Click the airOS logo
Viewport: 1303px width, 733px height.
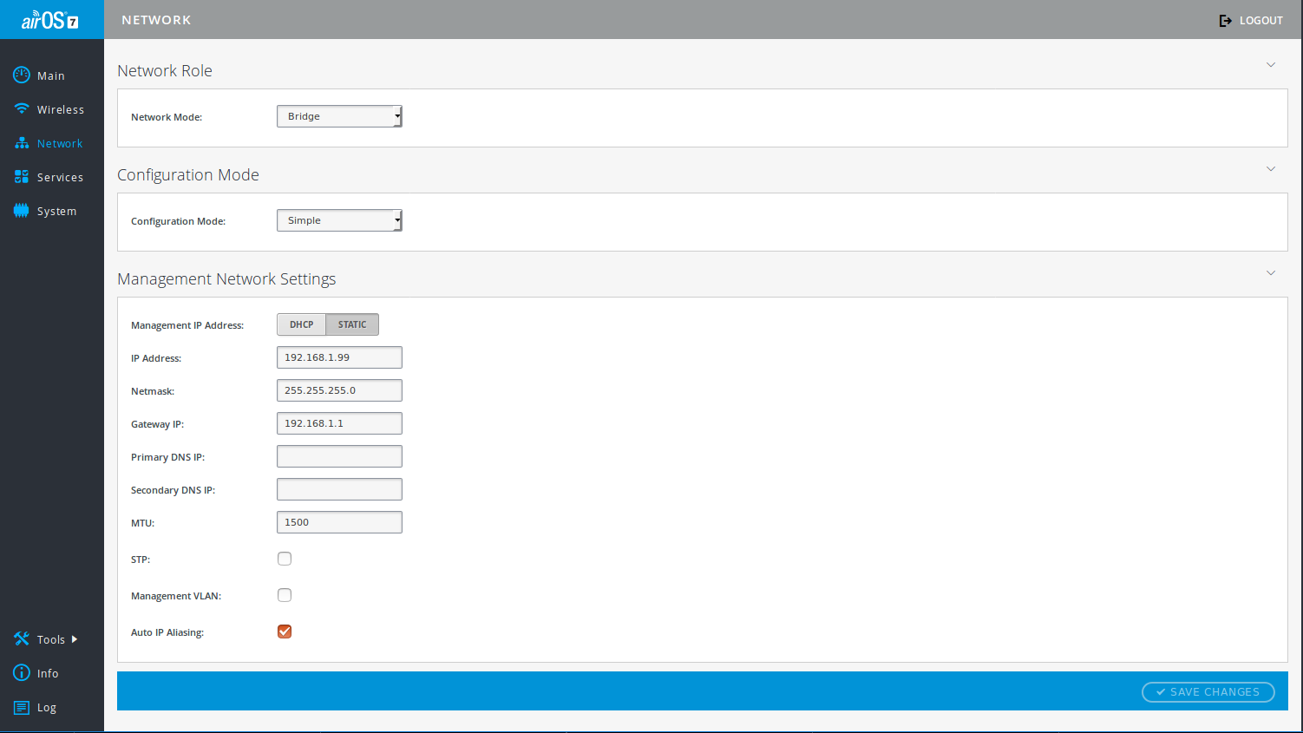tap(50, 20)
